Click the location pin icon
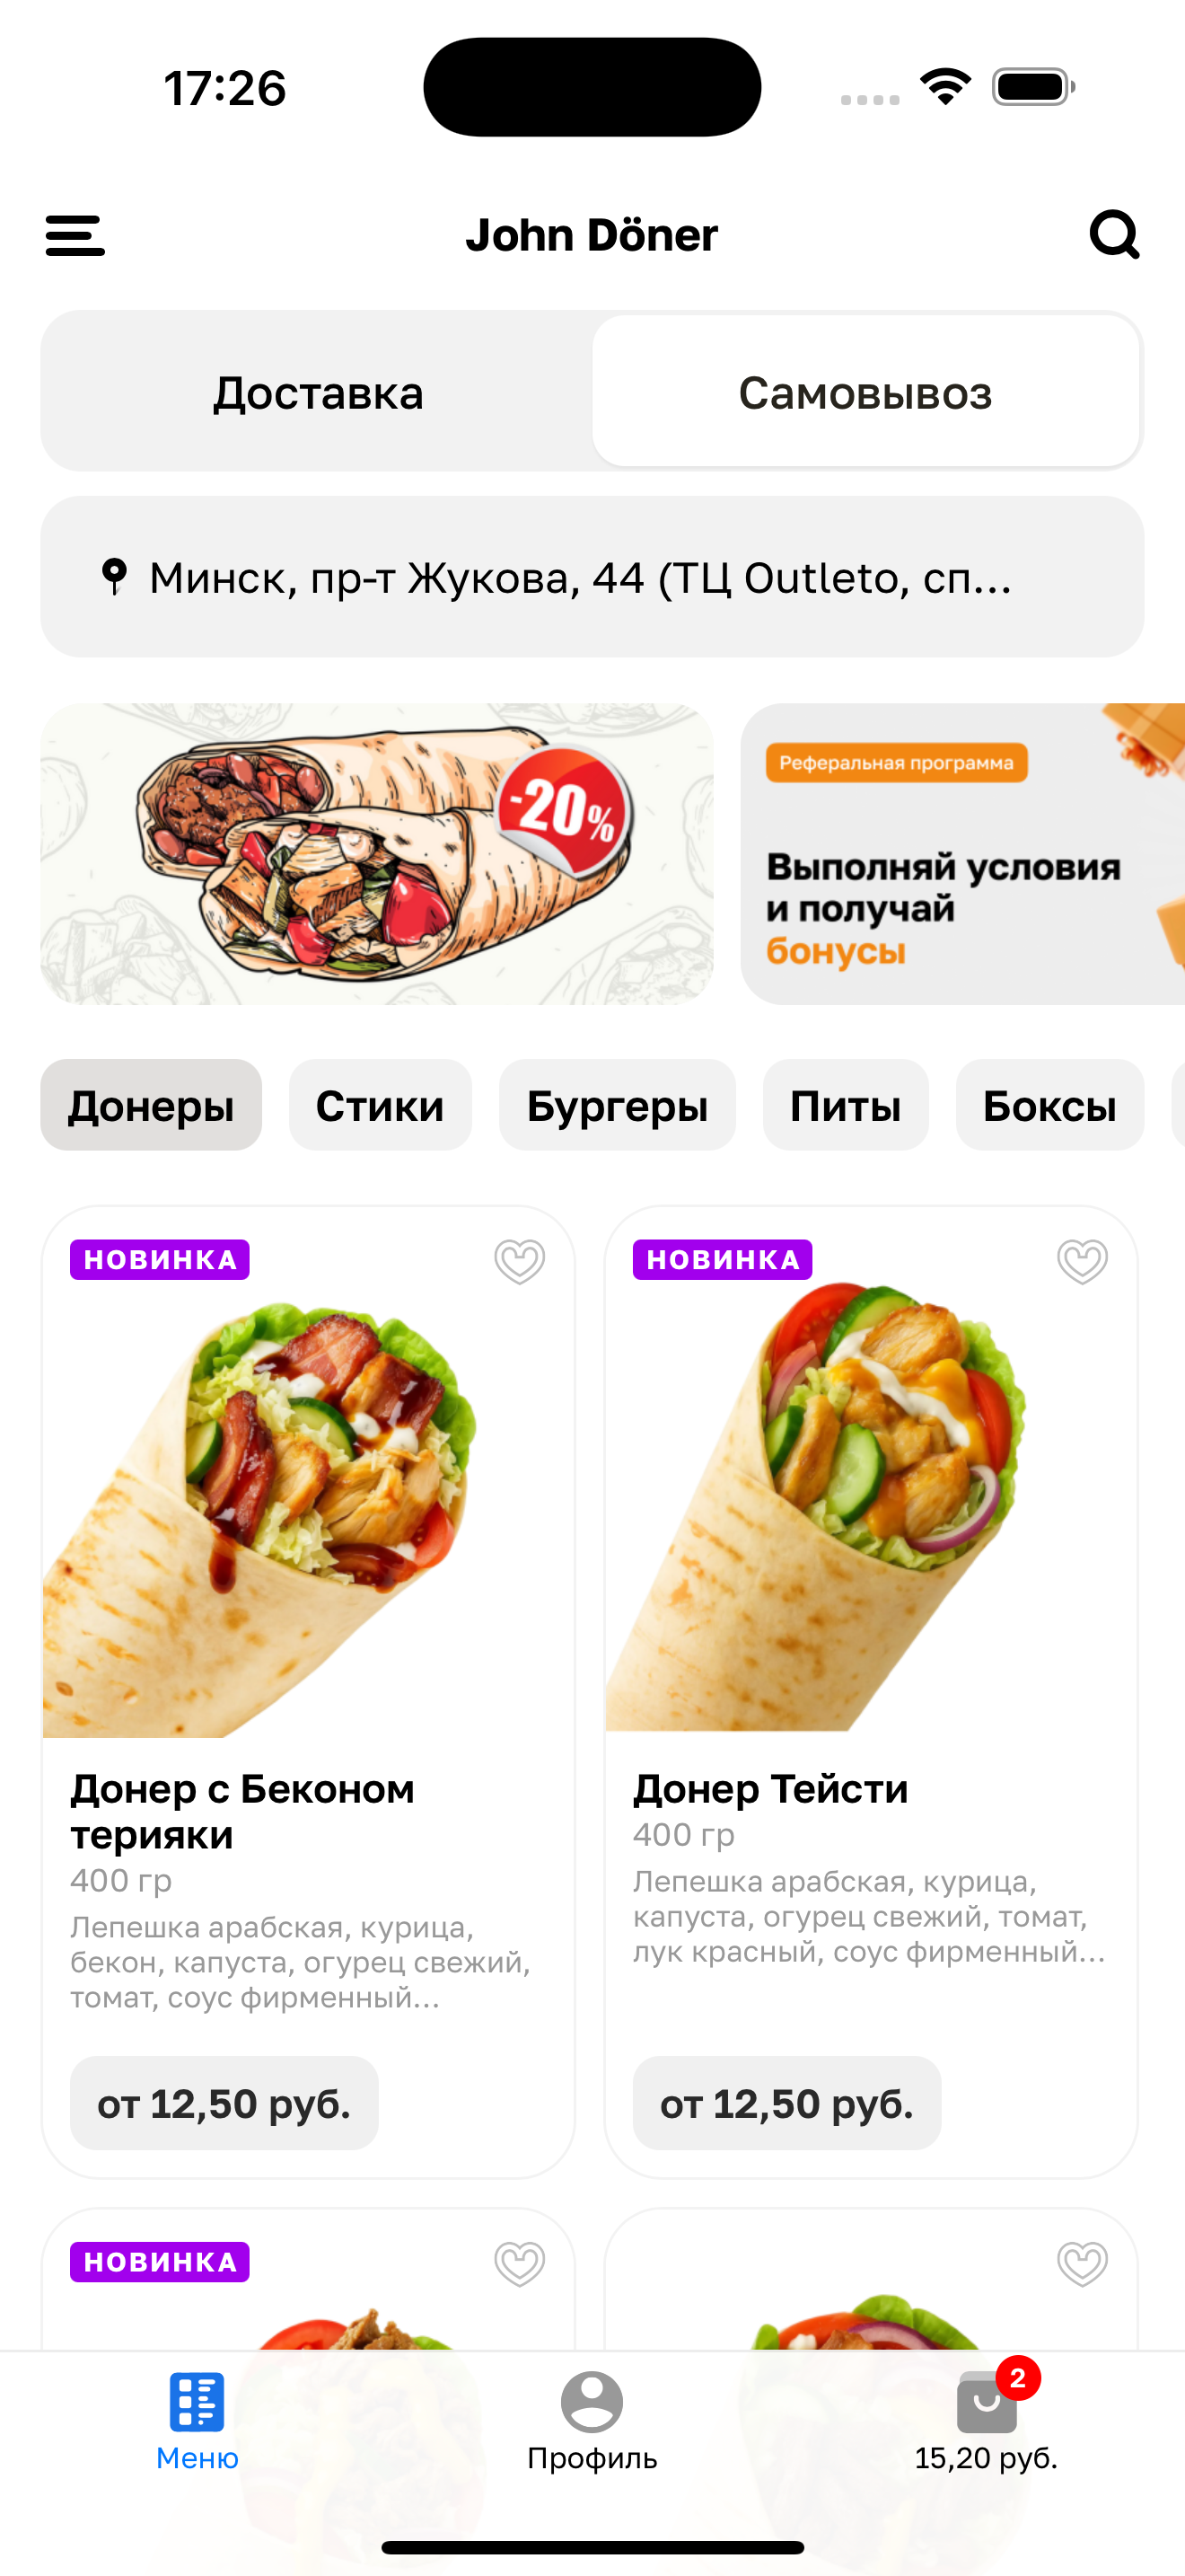1185x2576 pixels. [115, 576]
